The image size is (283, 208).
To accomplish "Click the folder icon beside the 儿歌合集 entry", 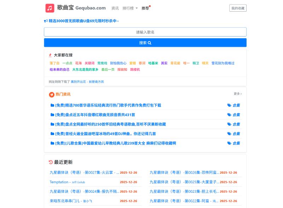I will point(52,143).
